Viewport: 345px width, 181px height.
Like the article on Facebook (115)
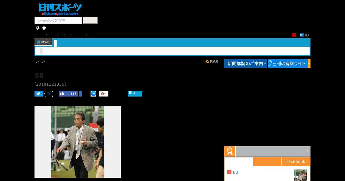pyautogui.click(x=68, y=94)
